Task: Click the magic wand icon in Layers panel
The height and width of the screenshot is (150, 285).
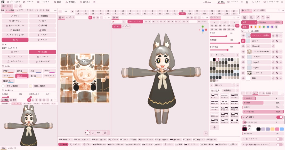Action: (x=258, y=18)
